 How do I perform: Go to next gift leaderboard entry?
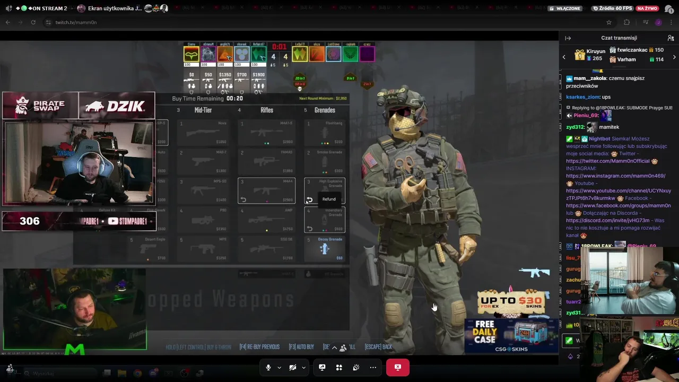click(674, 57)
